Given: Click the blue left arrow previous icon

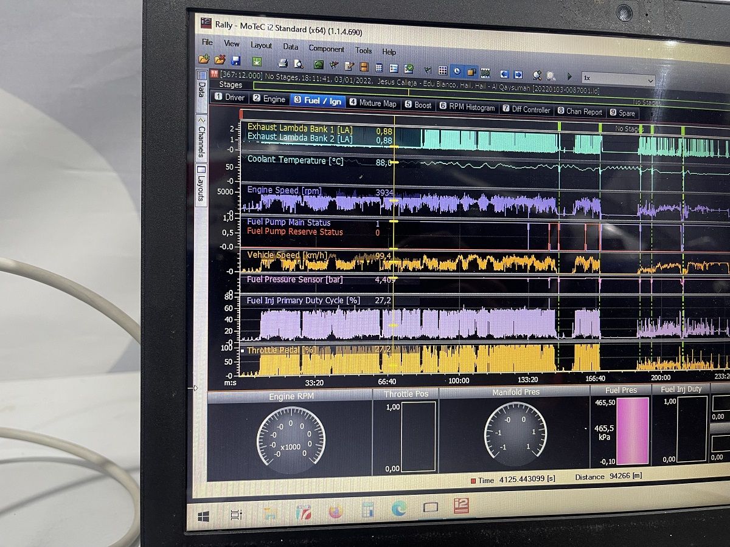Looking at the screenshot, I should pyautogui.click(x=504, y=74).
